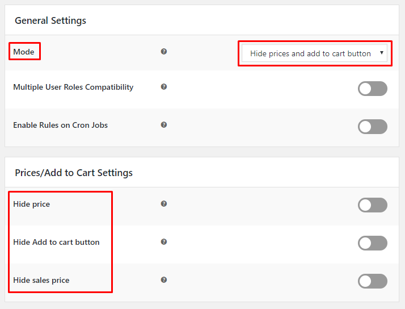Enable the Hide sales price toggle
The width and height of the screenshot is (405, 309).
coord(372,281)
